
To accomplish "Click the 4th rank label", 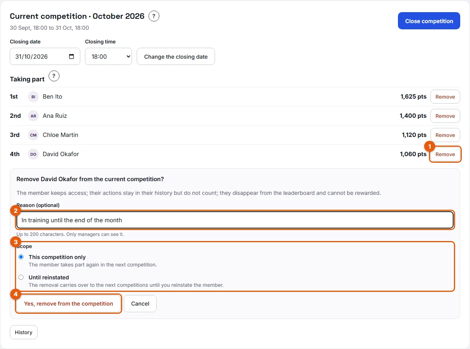I will (x=14, y=154).
